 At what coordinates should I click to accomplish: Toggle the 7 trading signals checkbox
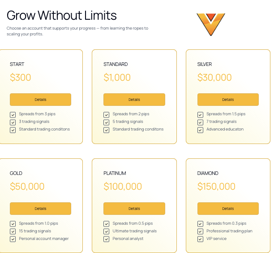point(200,122)
